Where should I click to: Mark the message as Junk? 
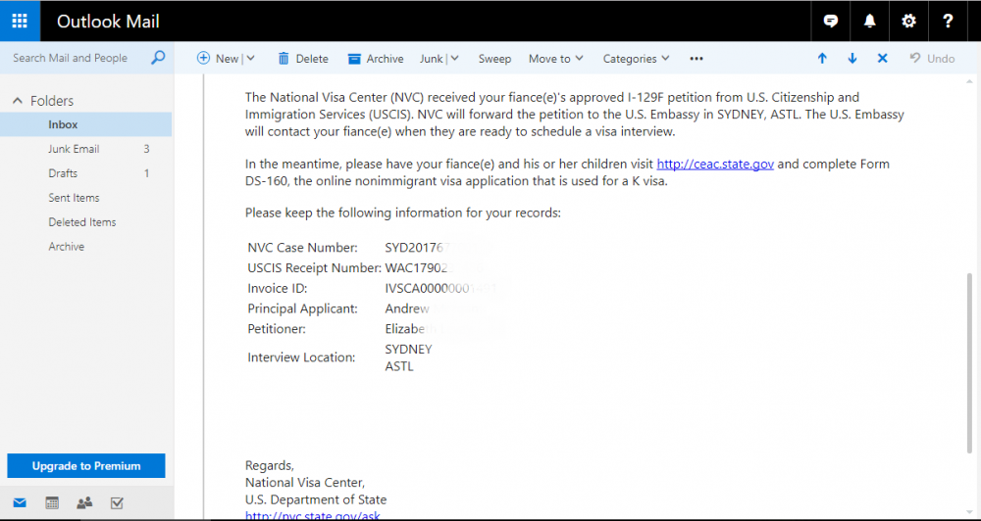point(431,59)
